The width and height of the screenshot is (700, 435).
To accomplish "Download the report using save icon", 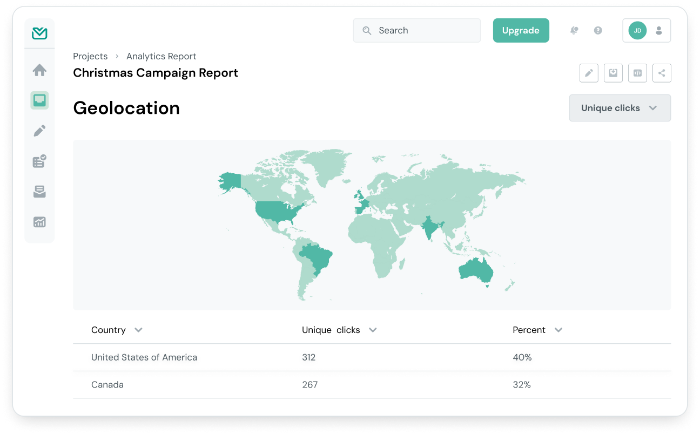I will click(613, 73).
